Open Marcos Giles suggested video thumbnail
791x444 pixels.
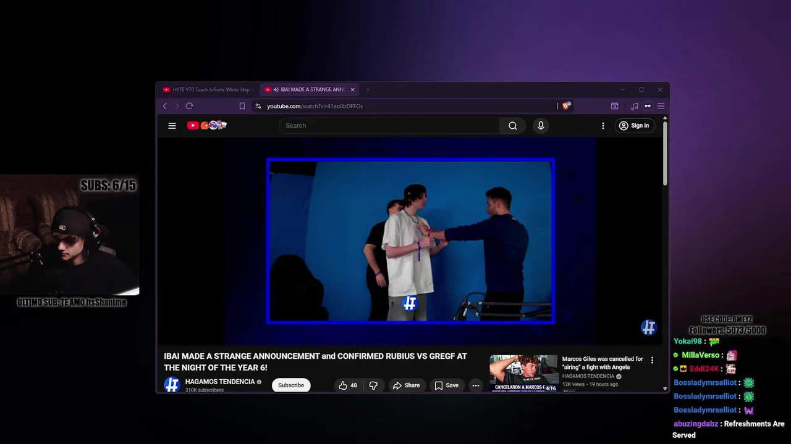[524, 373]
